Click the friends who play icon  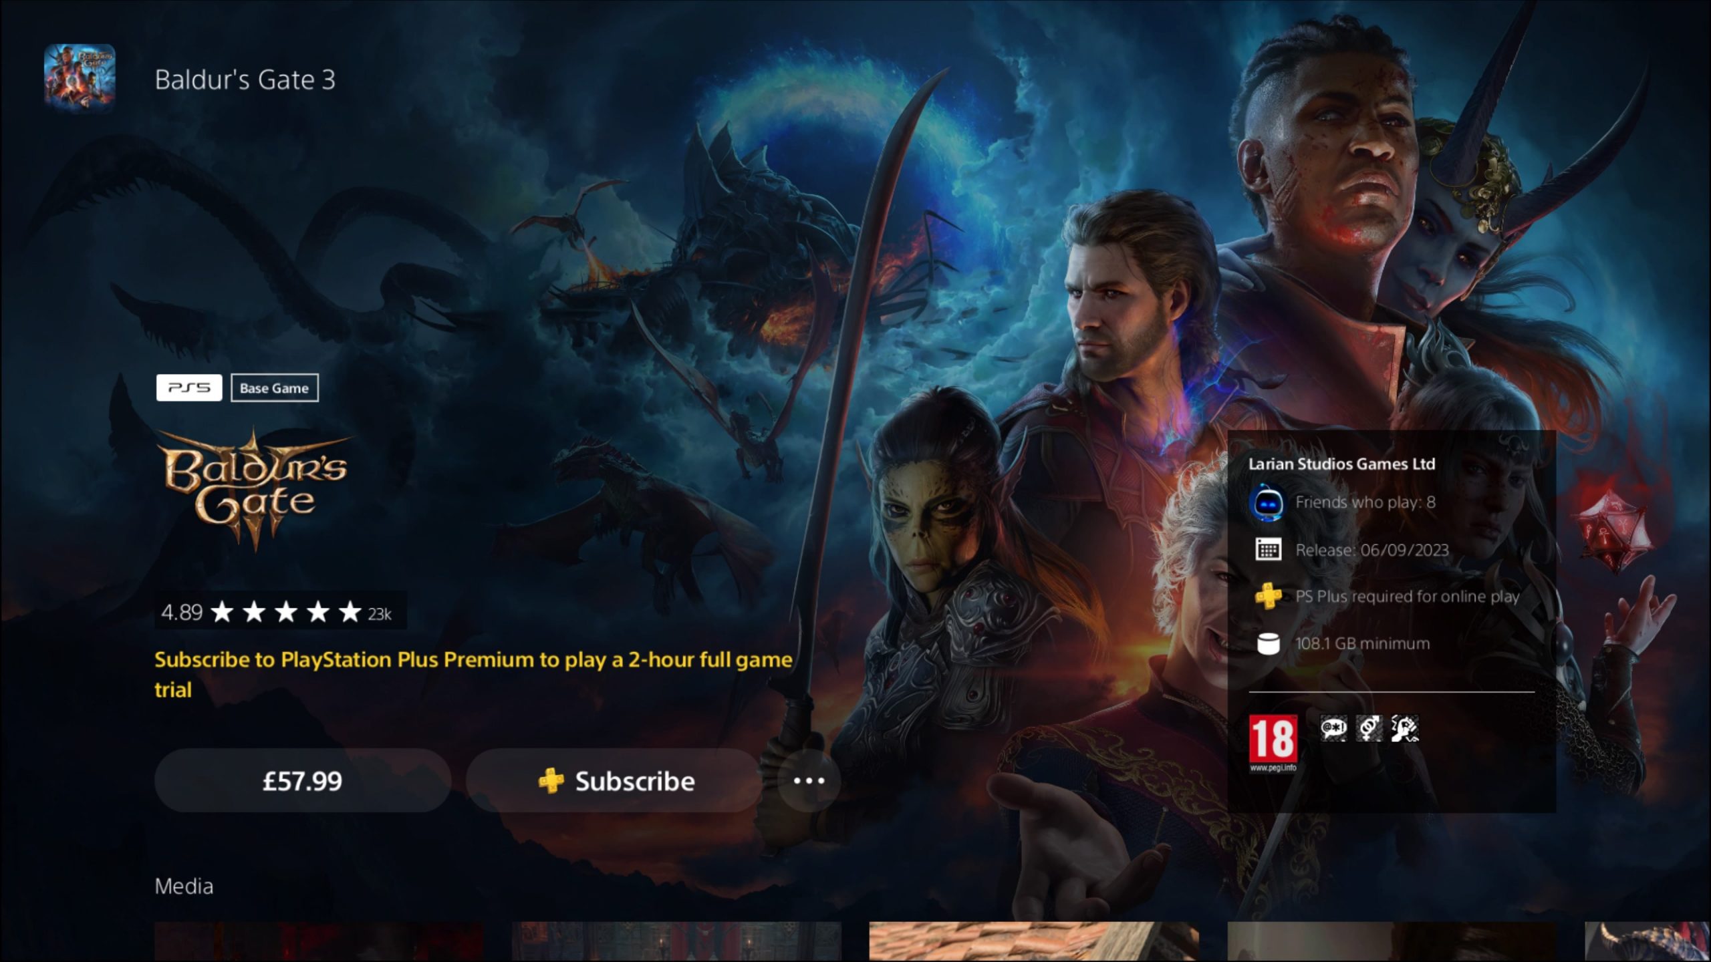point(1267,502)
